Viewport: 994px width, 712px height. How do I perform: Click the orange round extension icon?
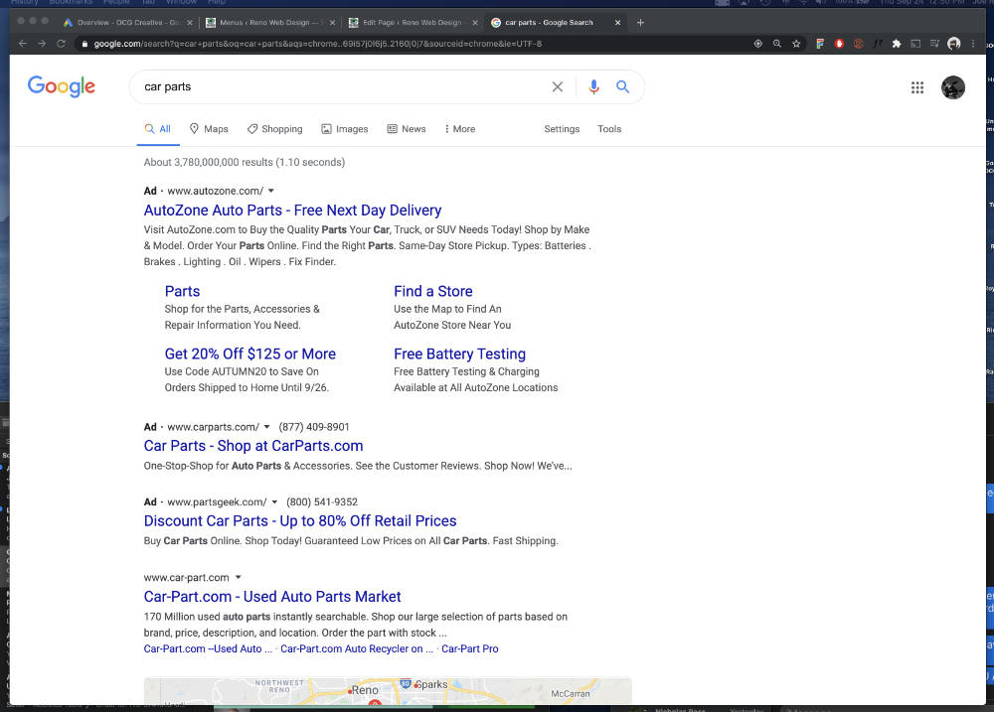pos(859,44)
